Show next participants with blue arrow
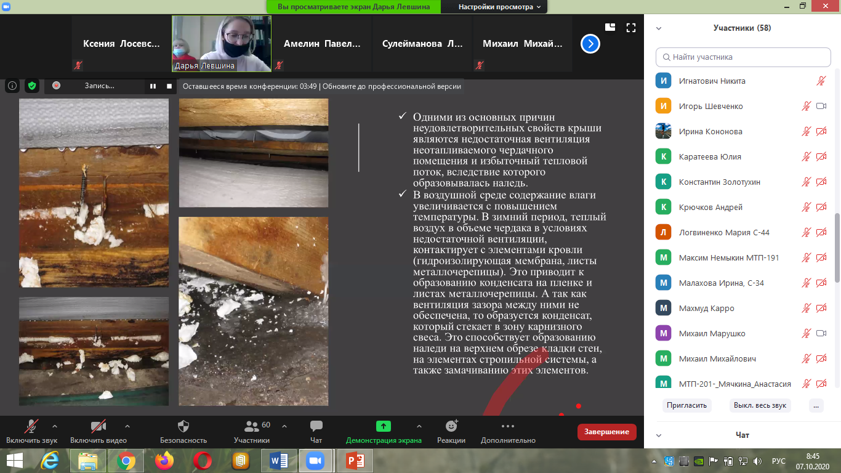The width and height of the screenshot is (841, 473). [x=590, y=44]
